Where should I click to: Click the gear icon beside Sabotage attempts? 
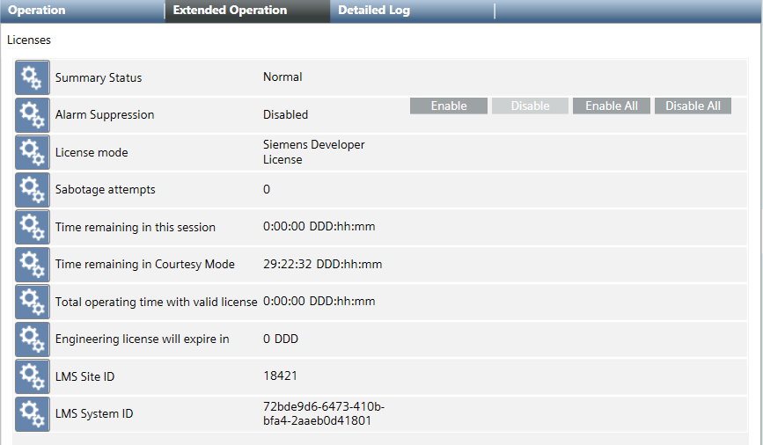pyautogui.click(x=33, y=190)
